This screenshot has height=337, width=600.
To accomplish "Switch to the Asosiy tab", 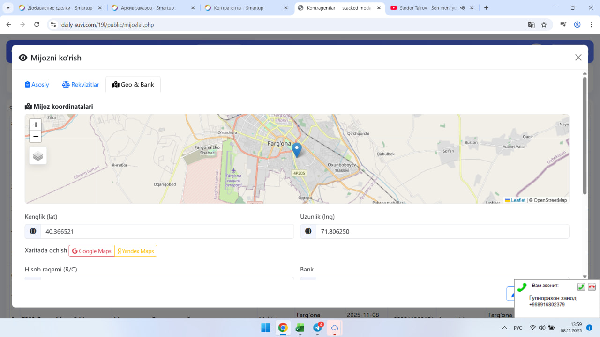I will coord(37,85).
